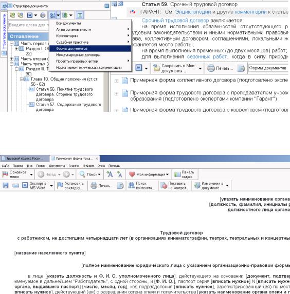290x294 pixels.
Task: Click the related documents icon beside the menu
Action: pyautogui.click(x=52, y=15)
